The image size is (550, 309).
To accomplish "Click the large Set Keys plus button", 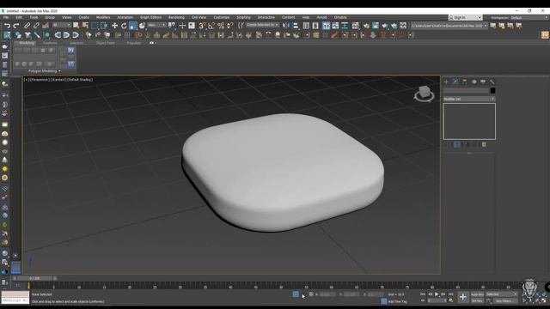I will tap(462, 297).
